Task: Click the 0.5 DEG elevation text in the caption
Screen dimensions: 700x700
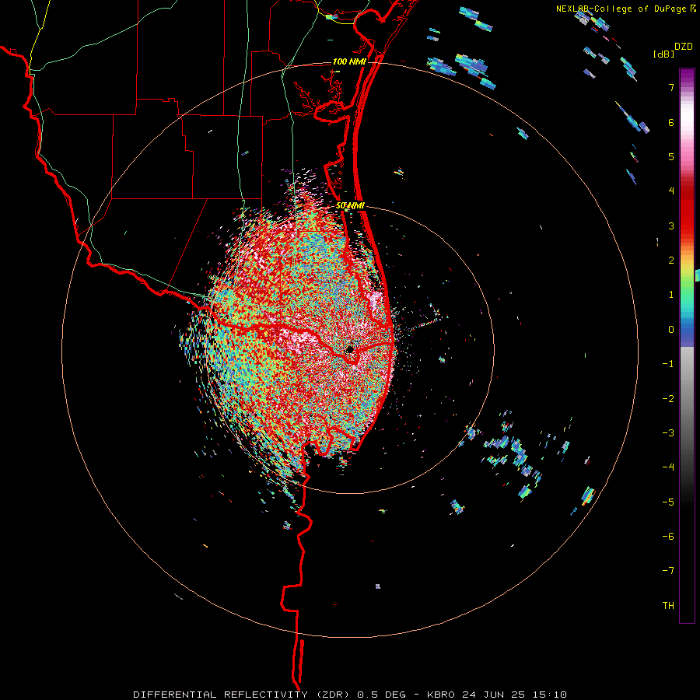Action: (x=382, y=695)
